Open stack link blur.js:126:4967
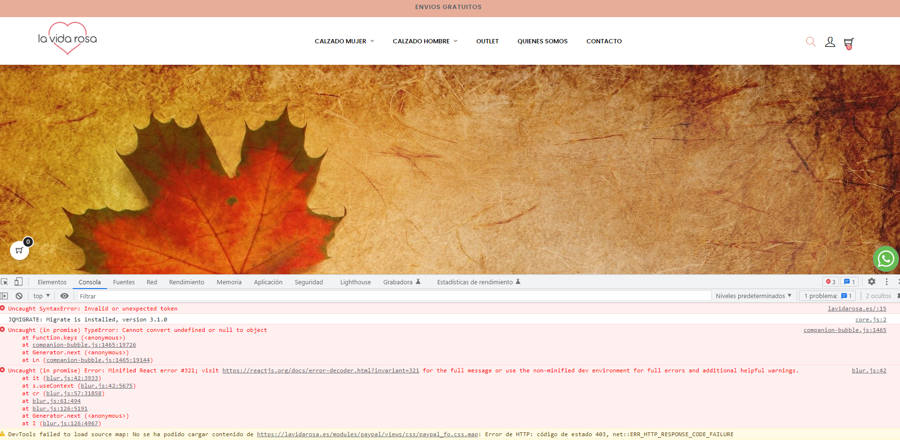The width and height of the screenshot is (900, 440). pyautogui.click(x=70, y=423)
